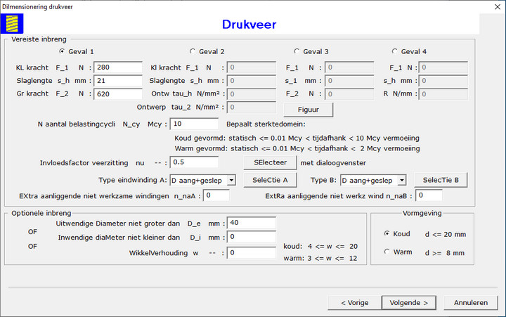Cancel with the Annuleren button
Image resolution: width=506 pixels, height=317 pixels.
point(471,303)
